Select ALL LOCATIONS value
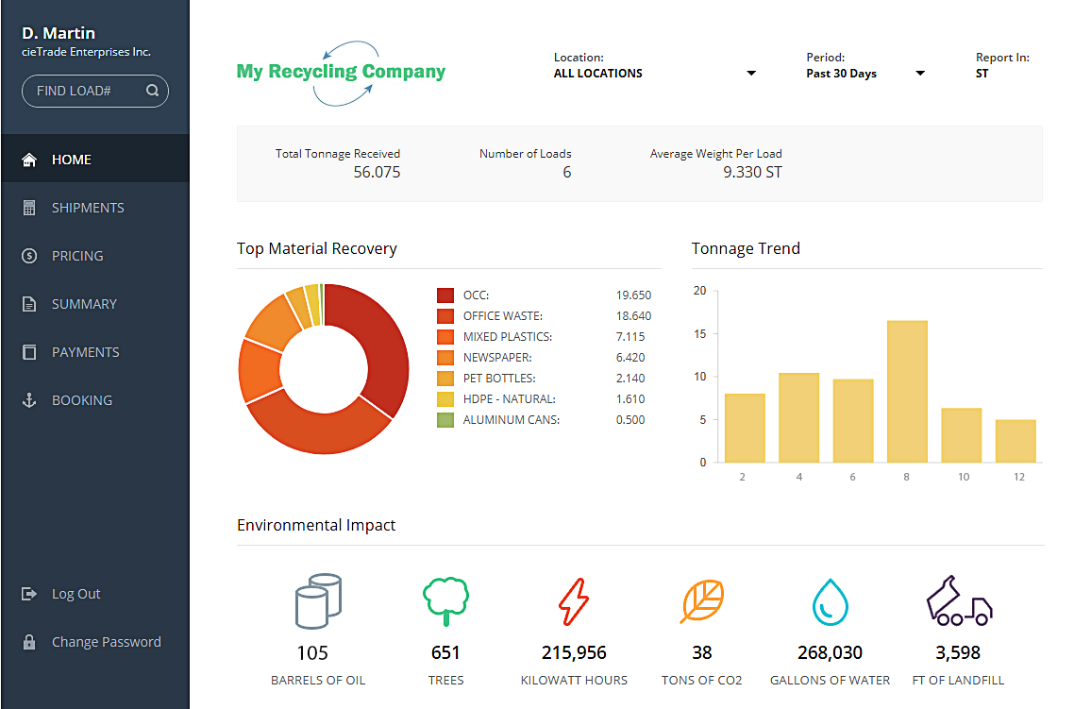This screenshot has width=1091, height=709. tap(597, 73)
